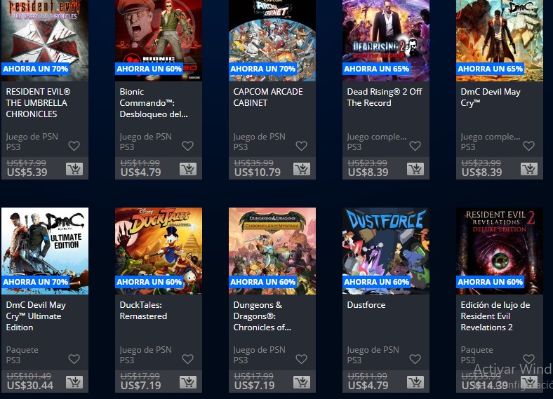Toggle wishlist heart for Dead Rising 2
Screen dimensions: 553x399
pos(415,146)
